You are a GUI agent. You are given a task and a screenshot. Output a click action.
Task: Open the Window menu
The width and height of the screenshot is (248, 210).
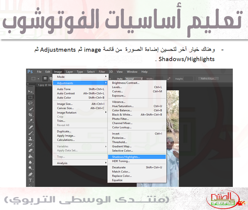132,72
